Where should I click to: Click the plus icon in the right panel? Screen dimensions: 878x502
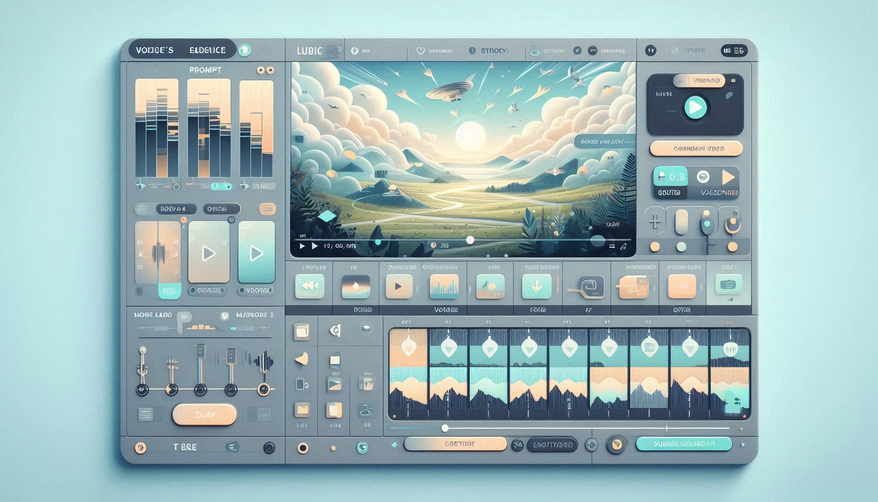(x=655, y=223)
